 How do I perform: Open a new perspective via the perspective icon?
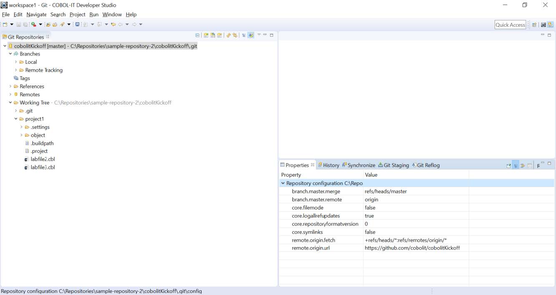tap(535, 25)
